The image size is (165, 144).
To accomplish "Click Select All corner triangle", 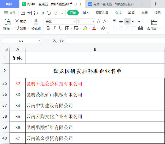I will coord(7,49).
